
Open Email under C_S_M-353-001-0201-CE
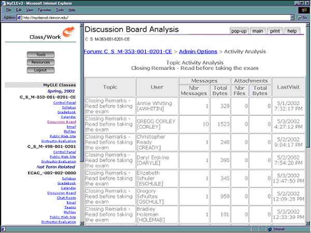(x=71, y=127)
